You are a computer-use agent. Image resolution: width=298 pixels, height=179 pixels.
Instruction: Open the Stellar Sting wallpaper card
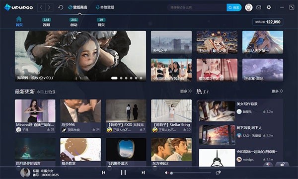pos(171,116)
